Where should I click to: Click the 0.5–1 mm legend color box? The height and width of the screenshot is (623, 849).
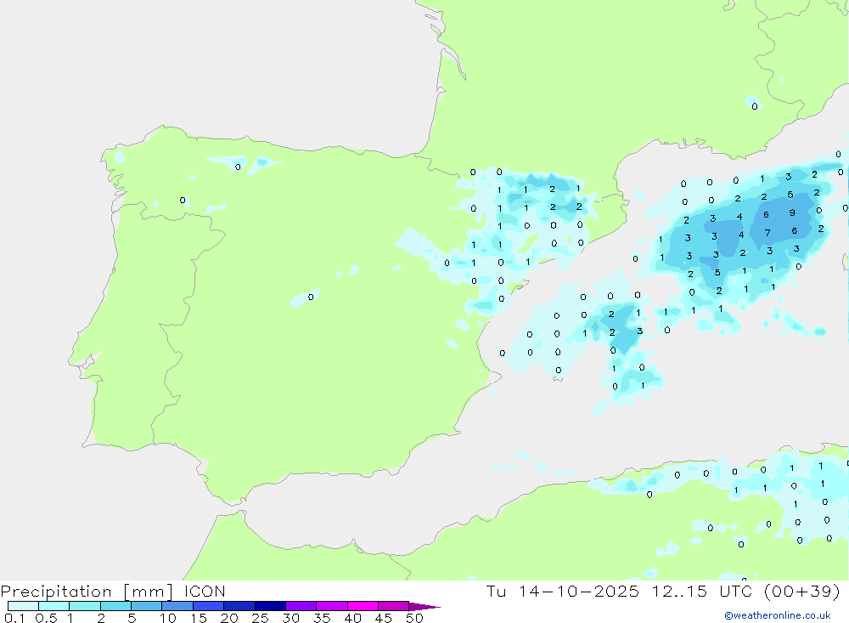(x=54, y=606)
